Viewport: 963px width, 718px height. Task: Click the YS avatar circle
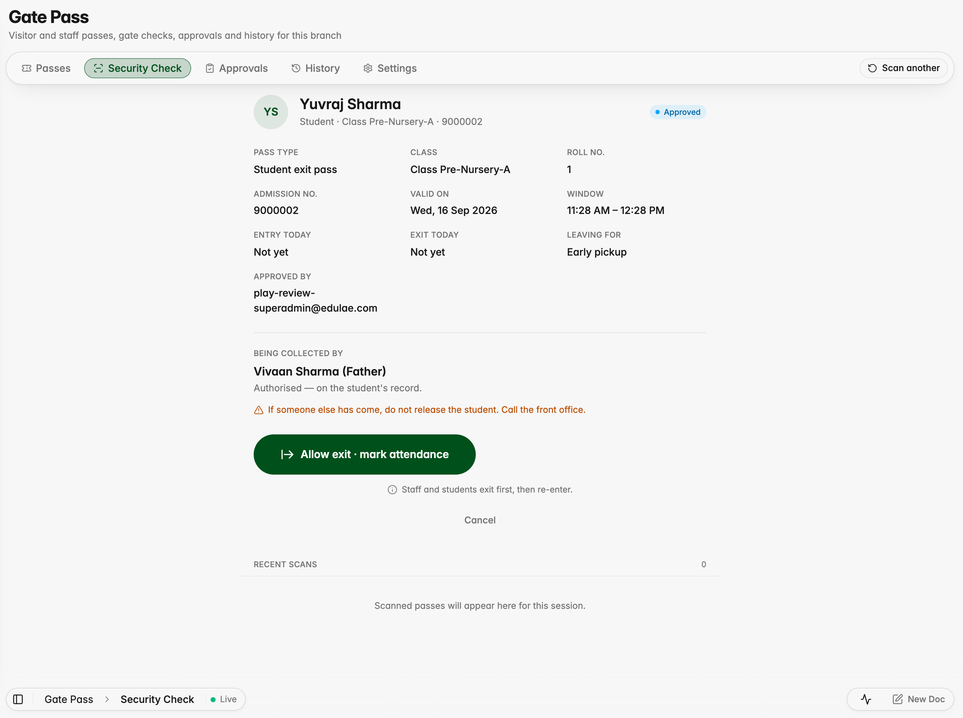click(271, 112)
